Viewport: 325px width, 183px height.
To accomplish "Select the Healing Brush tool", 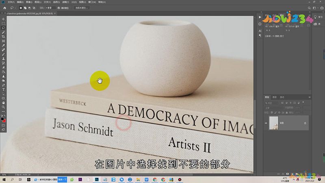I will [3, 50].
